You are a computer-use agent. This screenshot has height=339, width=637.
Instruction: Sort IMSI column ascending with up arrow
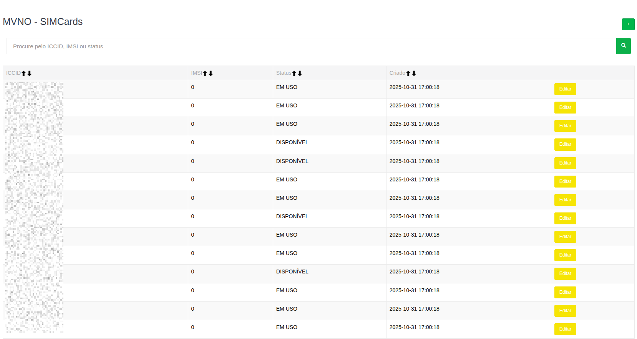205,73
